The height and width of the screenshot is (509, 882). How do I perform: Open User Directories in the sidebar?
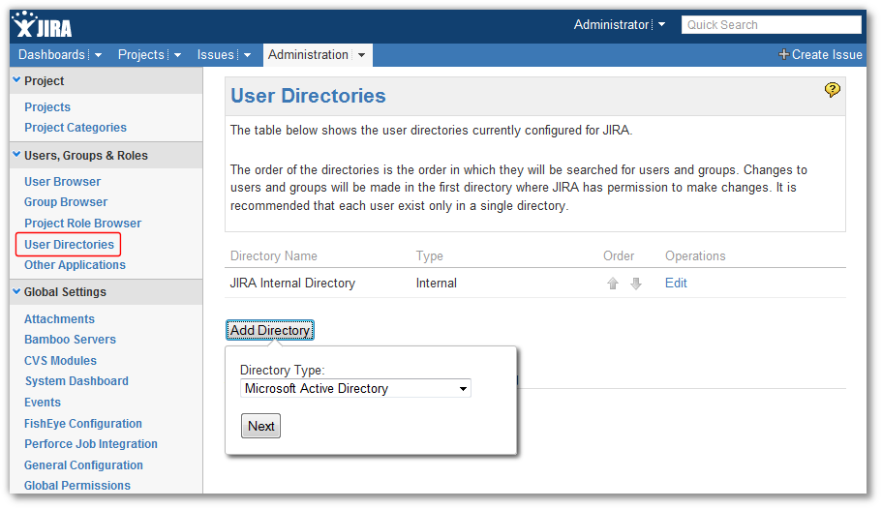(x=69, y=245)
